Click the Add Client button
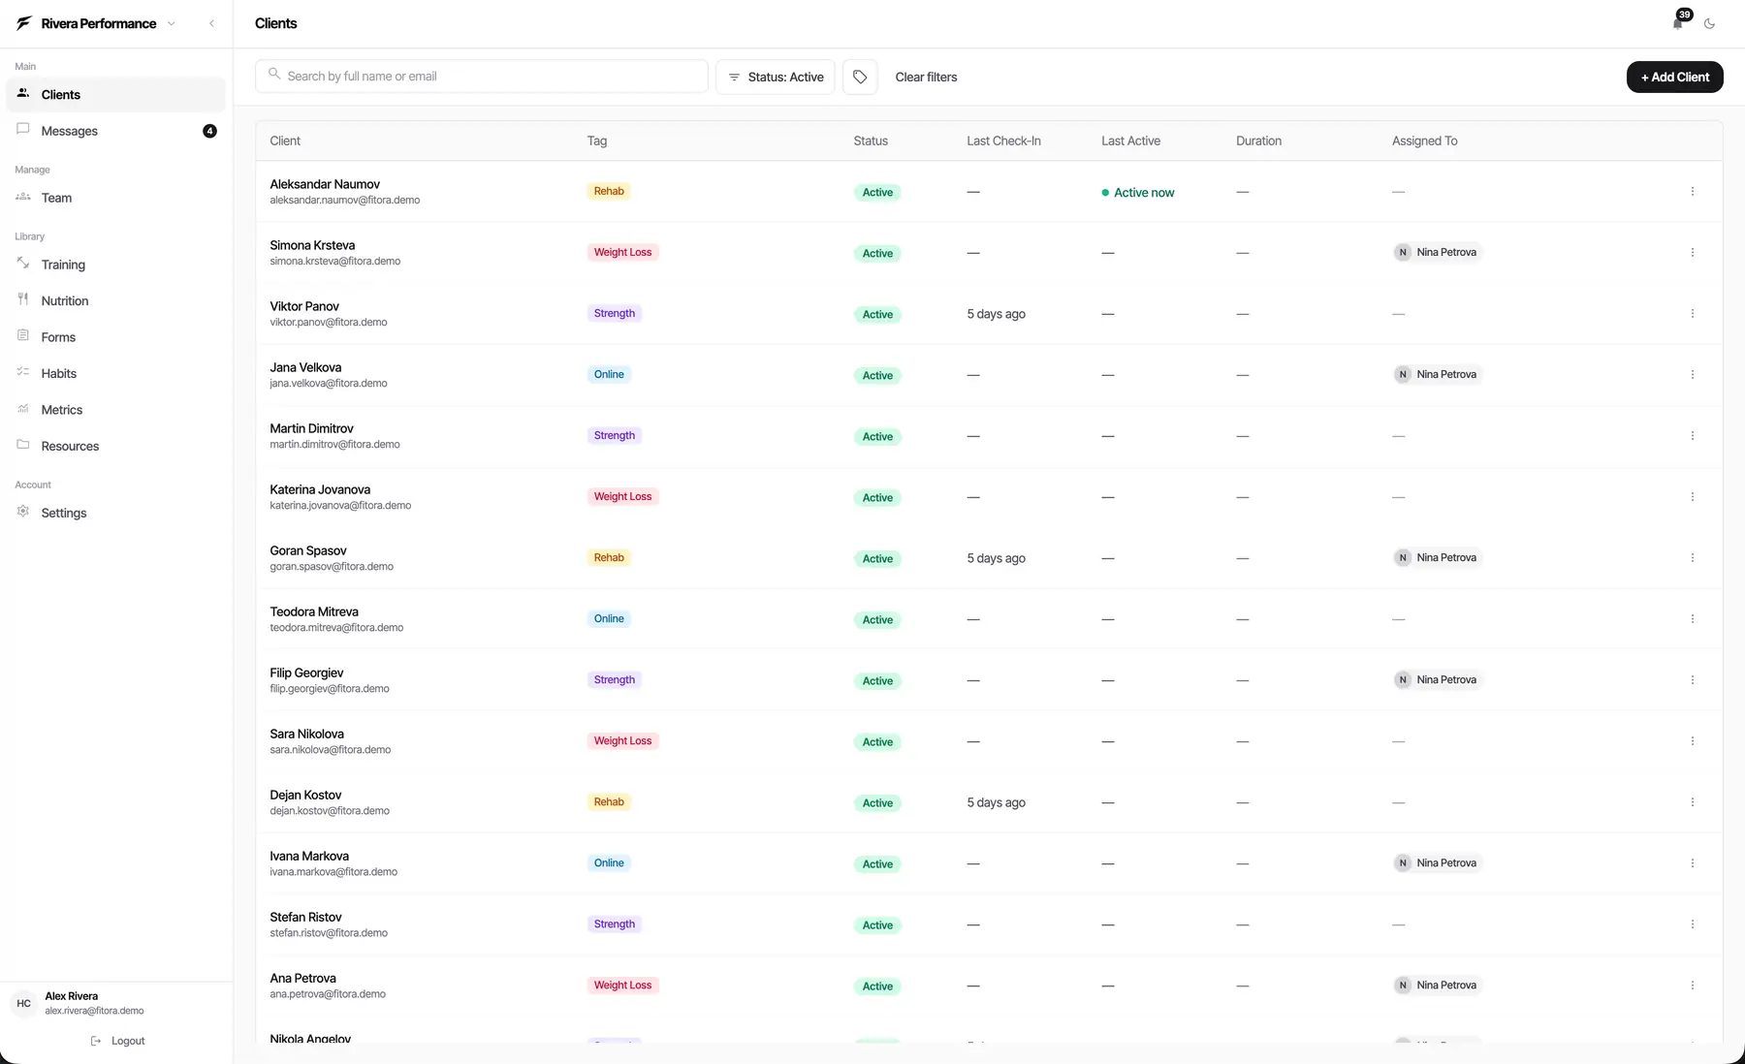This screenshot has height=1064, width=1745. tap(1674, 77)
